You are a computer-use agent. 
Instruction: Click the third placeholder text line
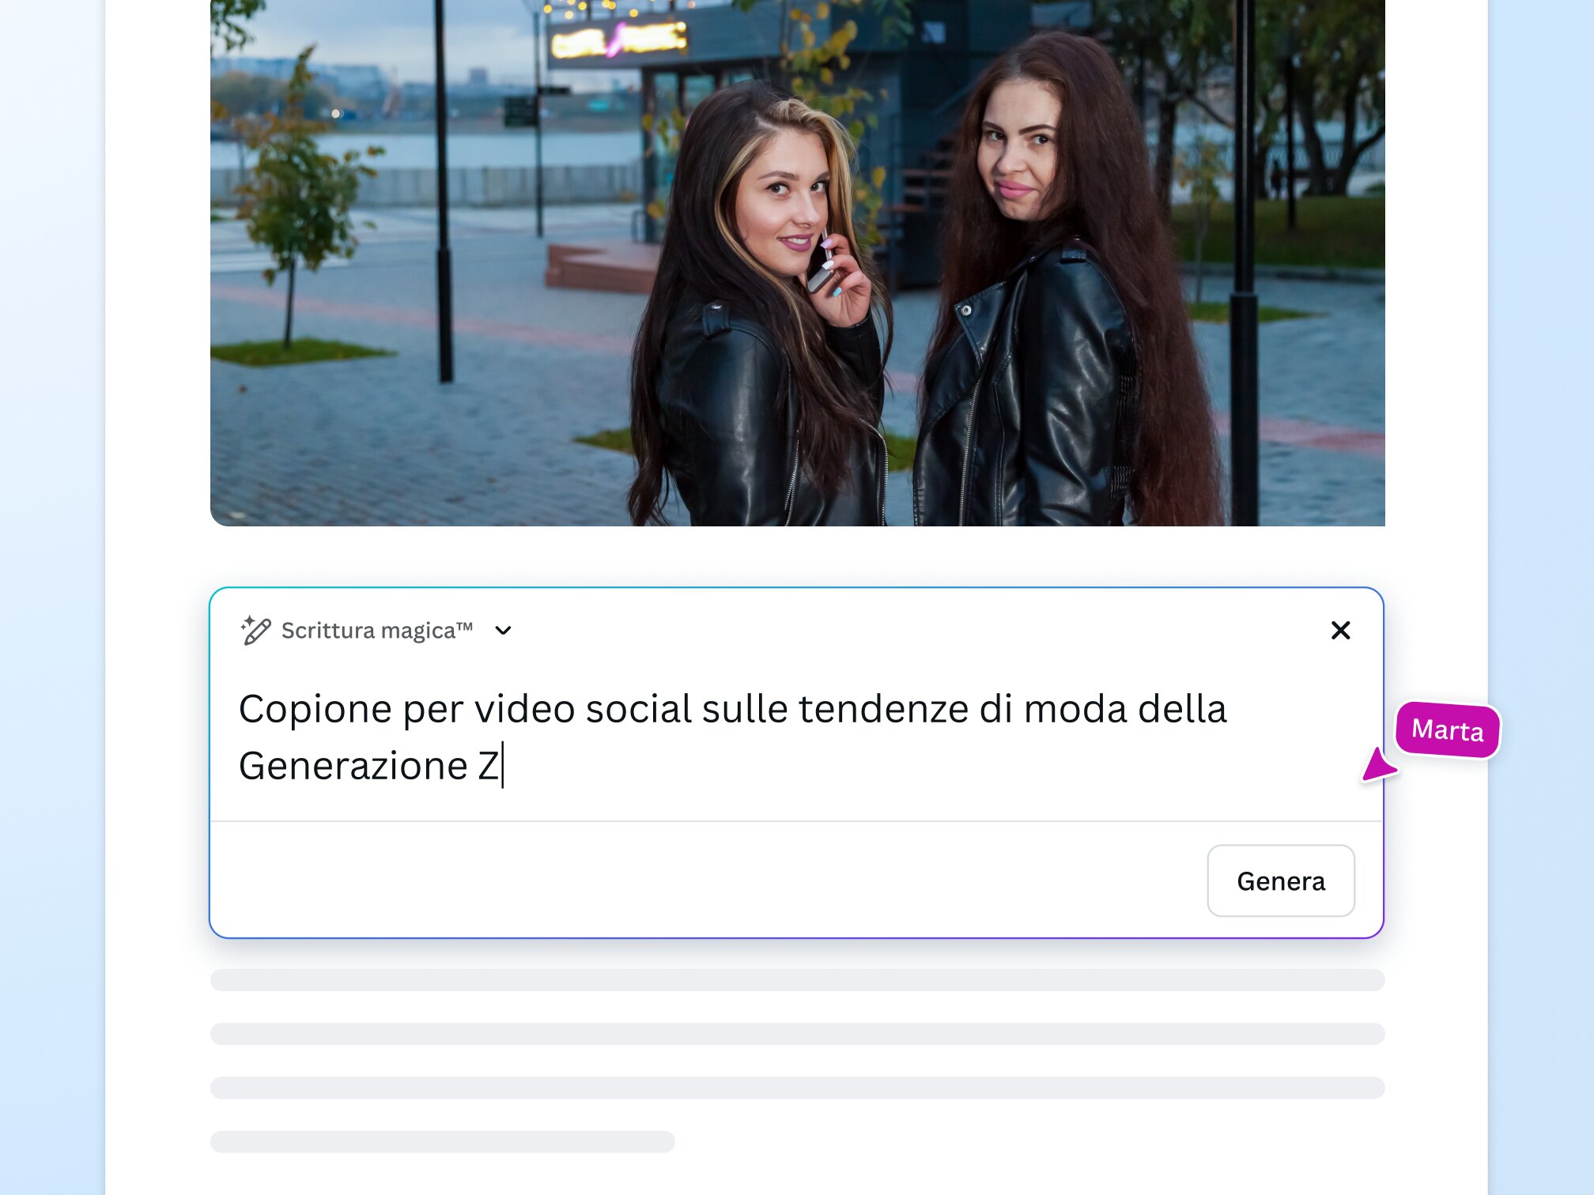click(797, 1088)
